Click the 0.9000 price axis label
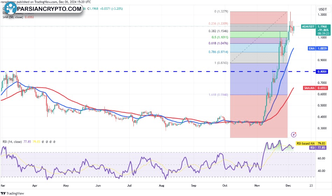Viewport: 332px width, 196px height. click(x=322, y=60)
